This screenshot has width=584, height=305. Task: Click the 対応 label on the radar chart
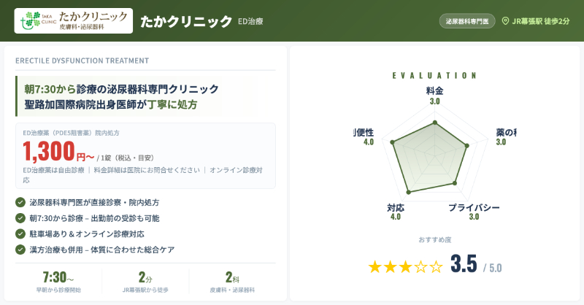(x=396, y=207)
